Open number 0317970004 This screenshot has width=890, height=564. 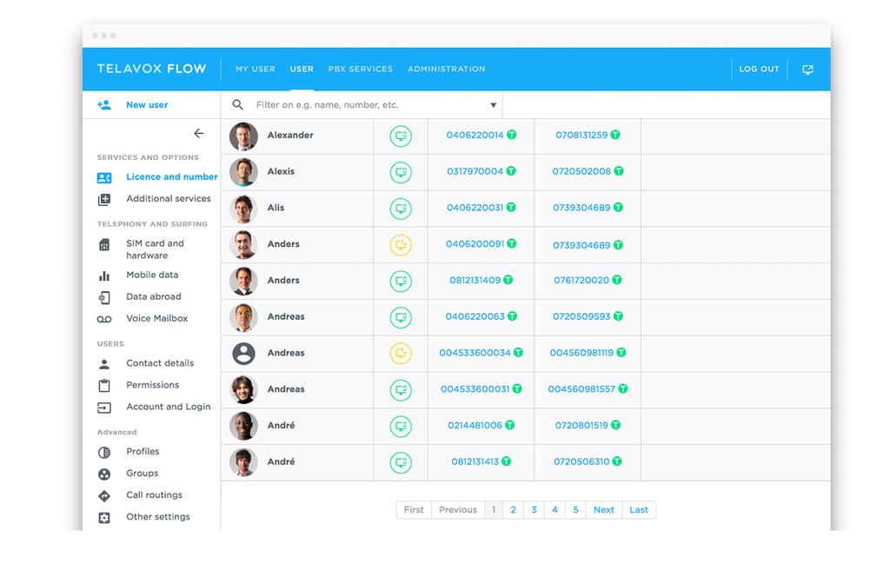pos(475,171)
